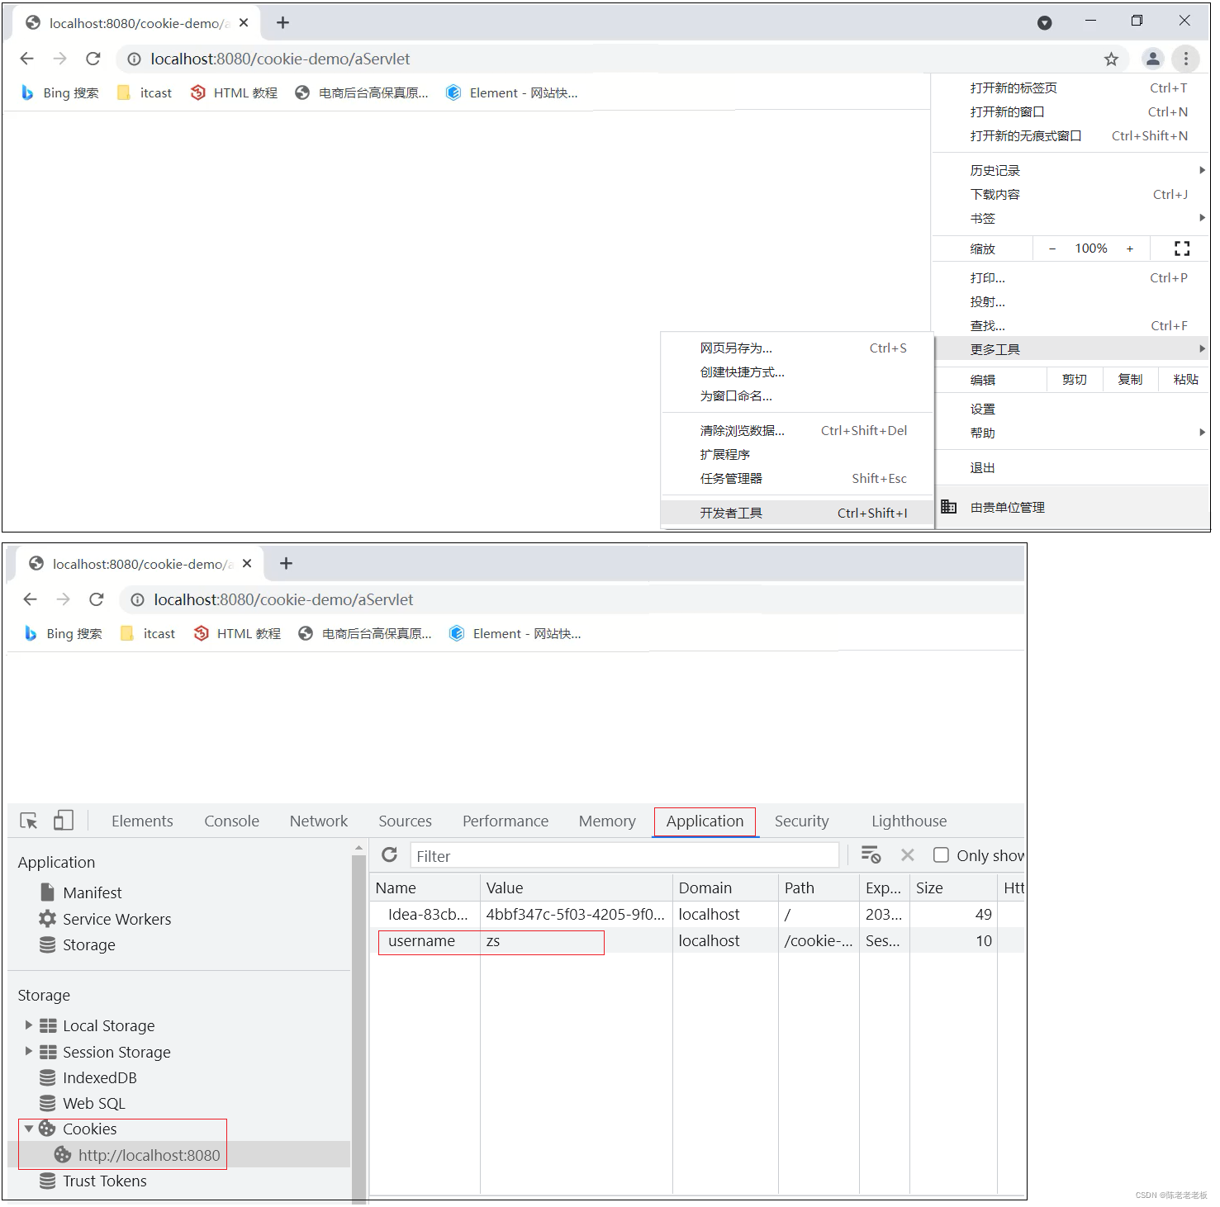This screenshot has height=1207, width=1220.
Task: Switch to the Console tab
Action: [232, 821]
